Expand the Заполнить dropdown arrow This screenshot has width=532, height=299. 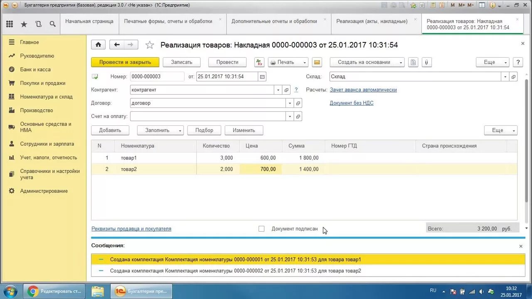pos(180,130)
